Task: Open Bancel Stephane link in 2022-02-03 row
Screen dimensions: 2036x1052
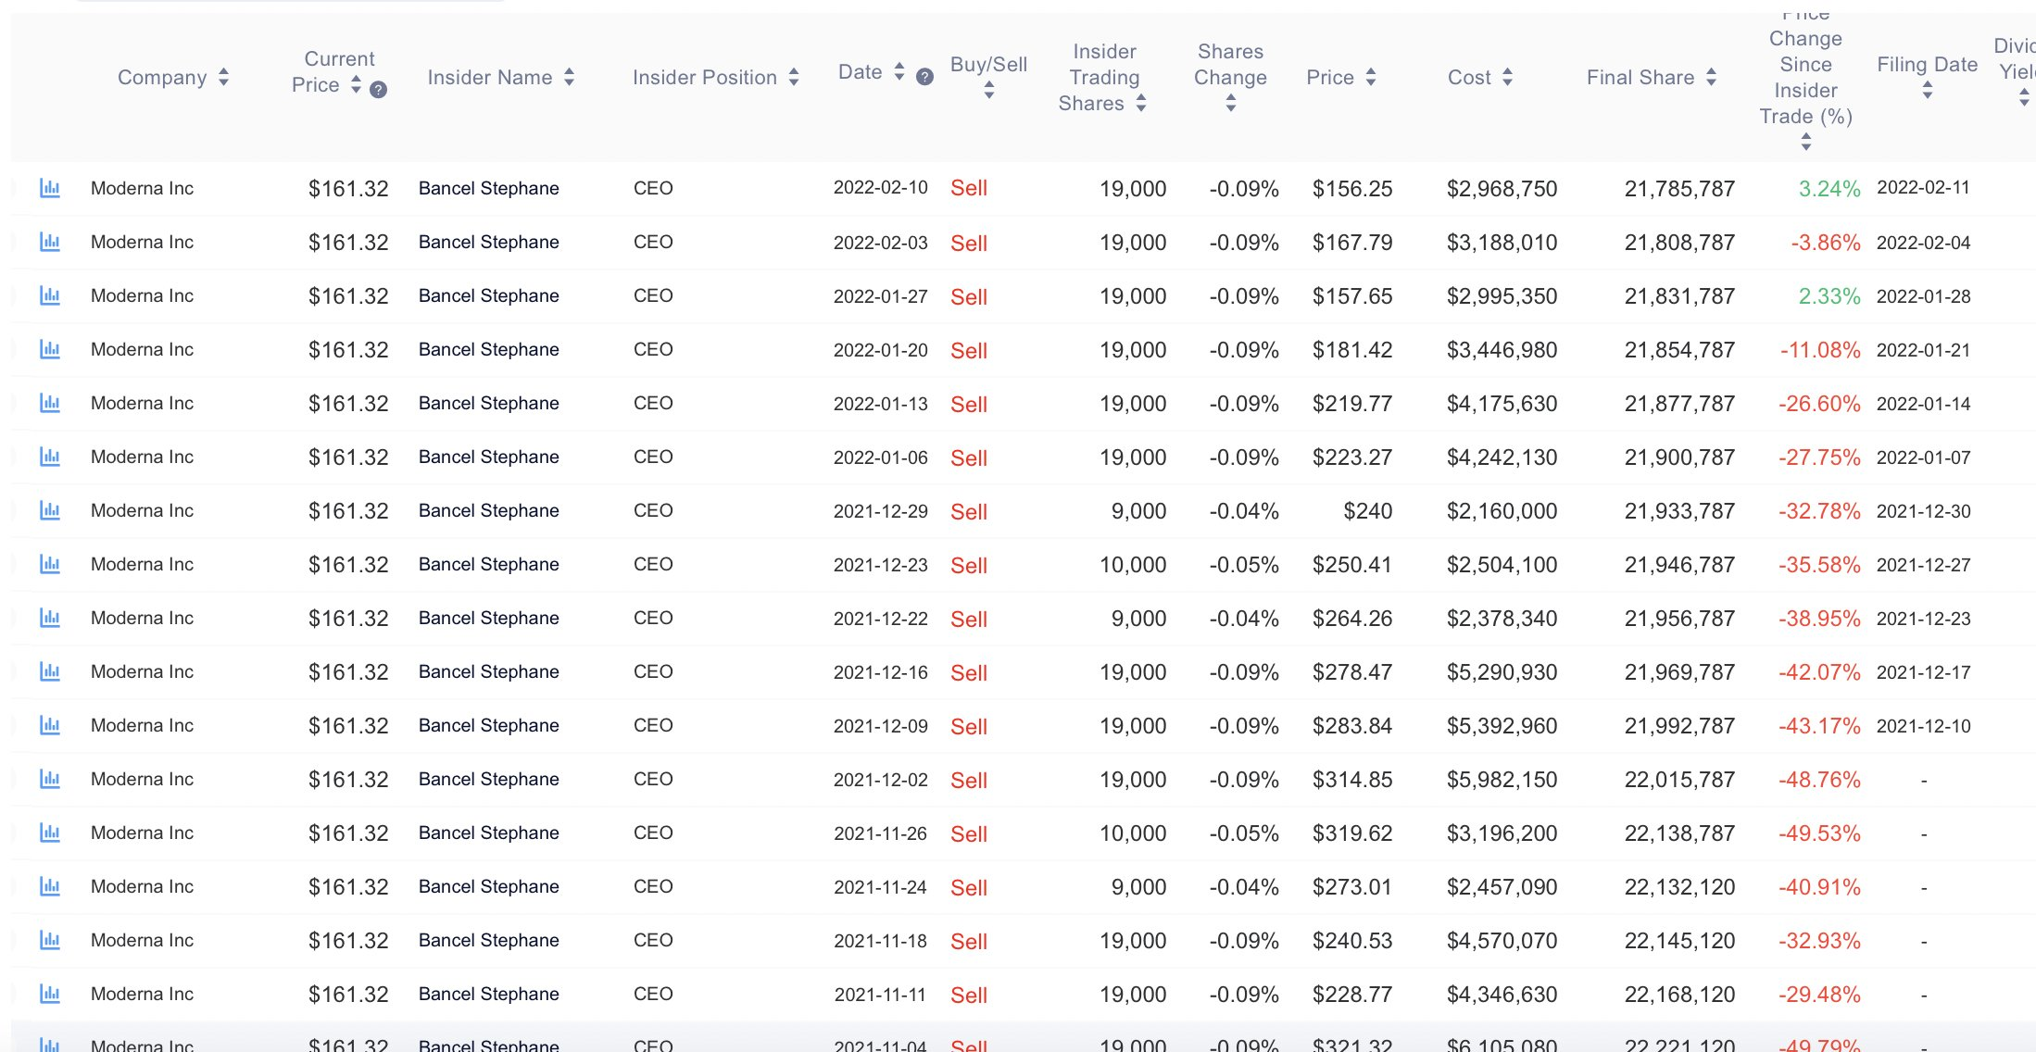Action: click(x=489, y=243)
